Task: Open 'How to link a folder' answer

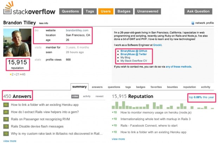Action: 45,105
